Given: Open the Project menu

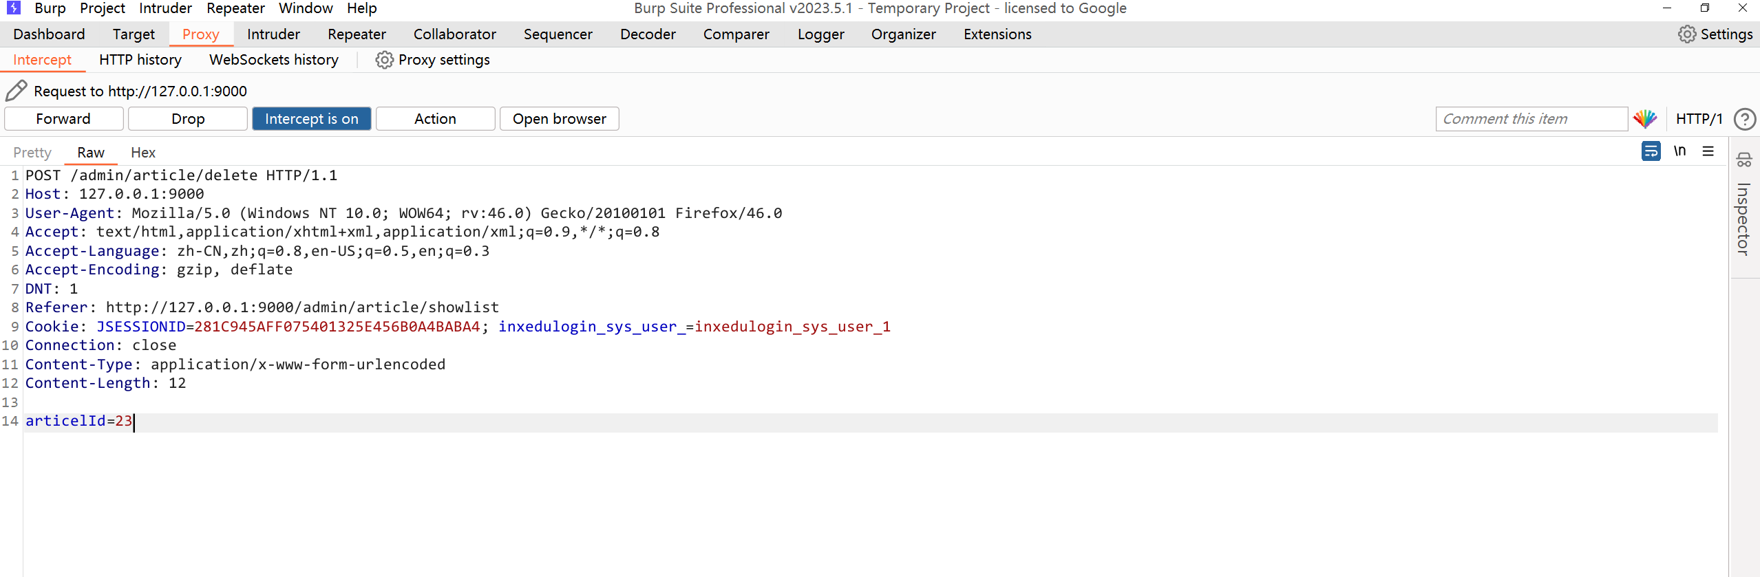Looking at the screenshot, I should point(103,8).
